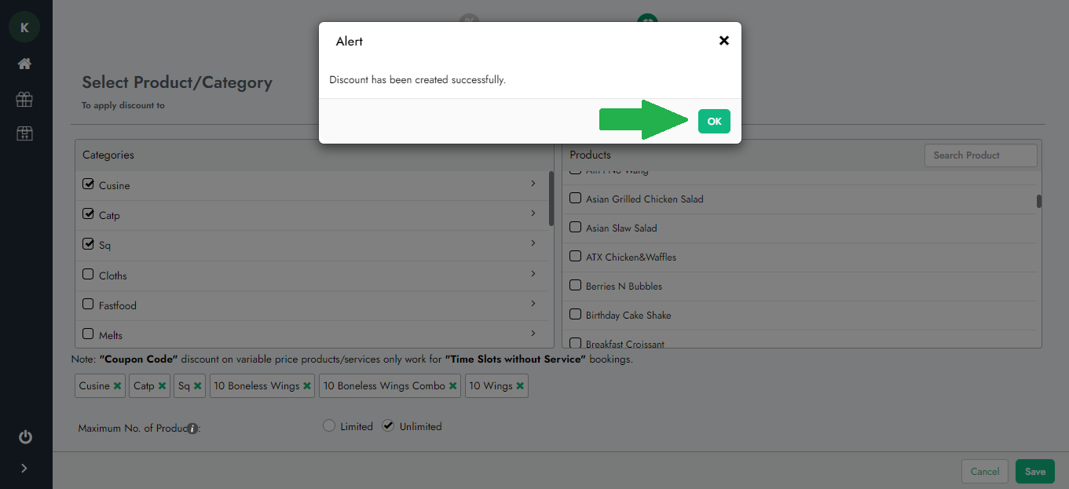
Task: Uncheck the Catp category checkbox
Action: click(88, 214)
